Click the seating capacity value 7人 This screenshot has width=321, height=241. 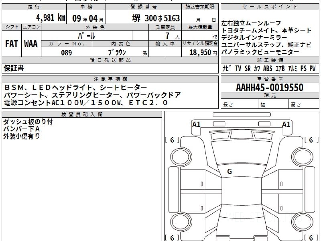coord(172,35)
